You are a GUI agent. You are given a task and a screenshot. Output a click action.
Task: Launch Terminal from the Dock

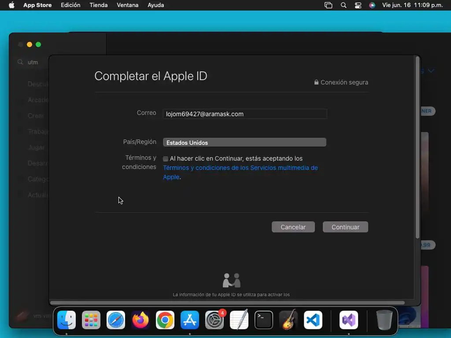click(264, 320)
